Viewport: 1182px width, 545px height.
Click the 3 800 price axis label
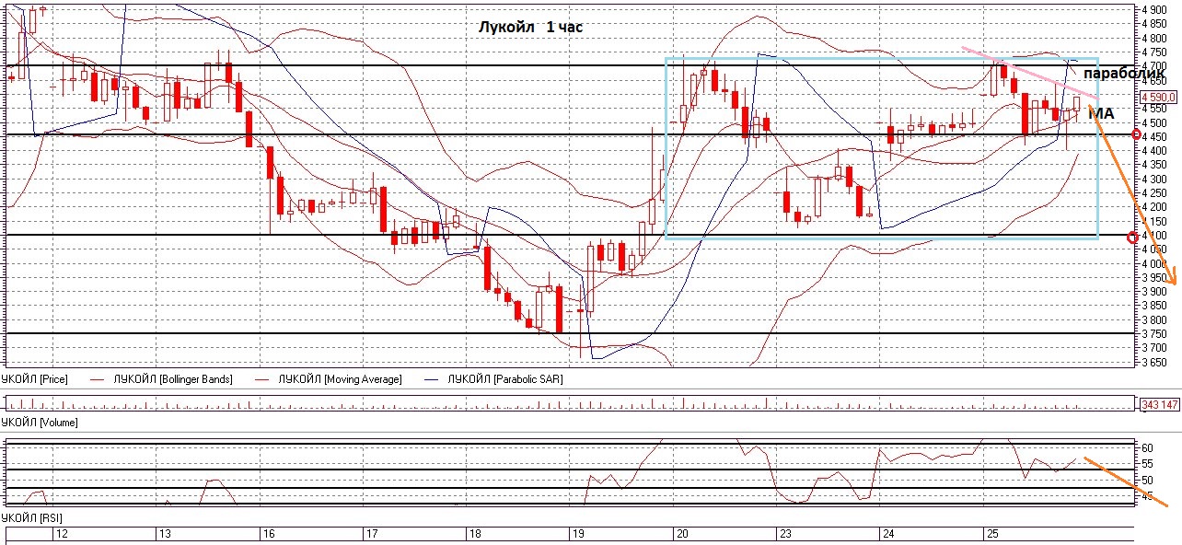pyautogui.click(x=1155, y=320)
